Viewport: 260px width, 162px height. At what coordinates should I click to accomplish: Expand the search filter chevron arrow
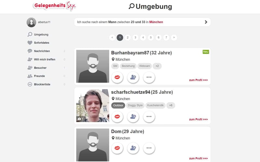[x=206, y=22]
